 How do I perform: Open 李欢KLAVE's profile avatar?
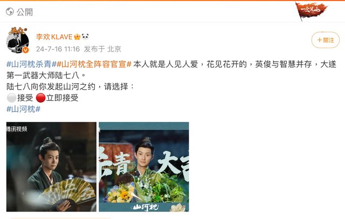18,40
